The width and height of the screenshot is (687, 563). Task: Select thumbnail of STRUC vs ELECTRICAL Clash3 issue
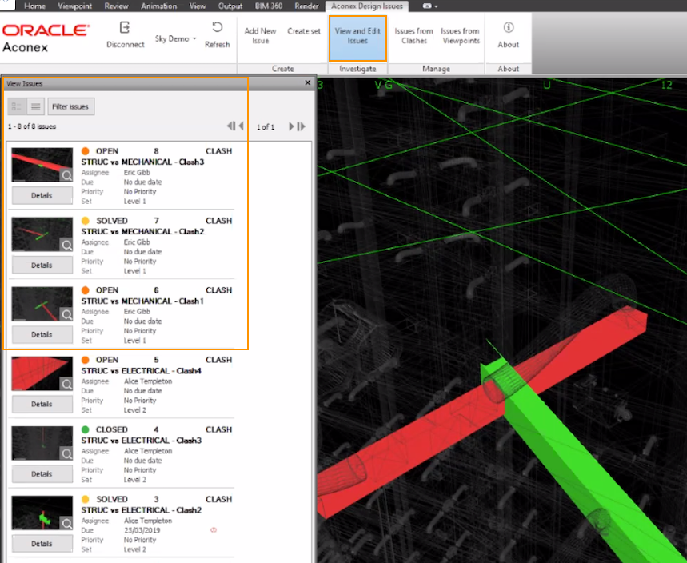pos(42,443)
